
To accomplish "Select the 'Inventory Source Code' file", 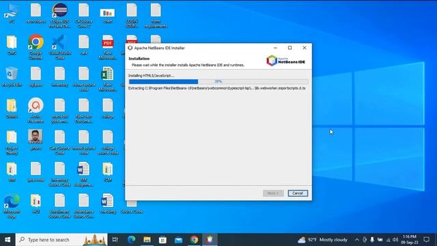I will point(59,174).
